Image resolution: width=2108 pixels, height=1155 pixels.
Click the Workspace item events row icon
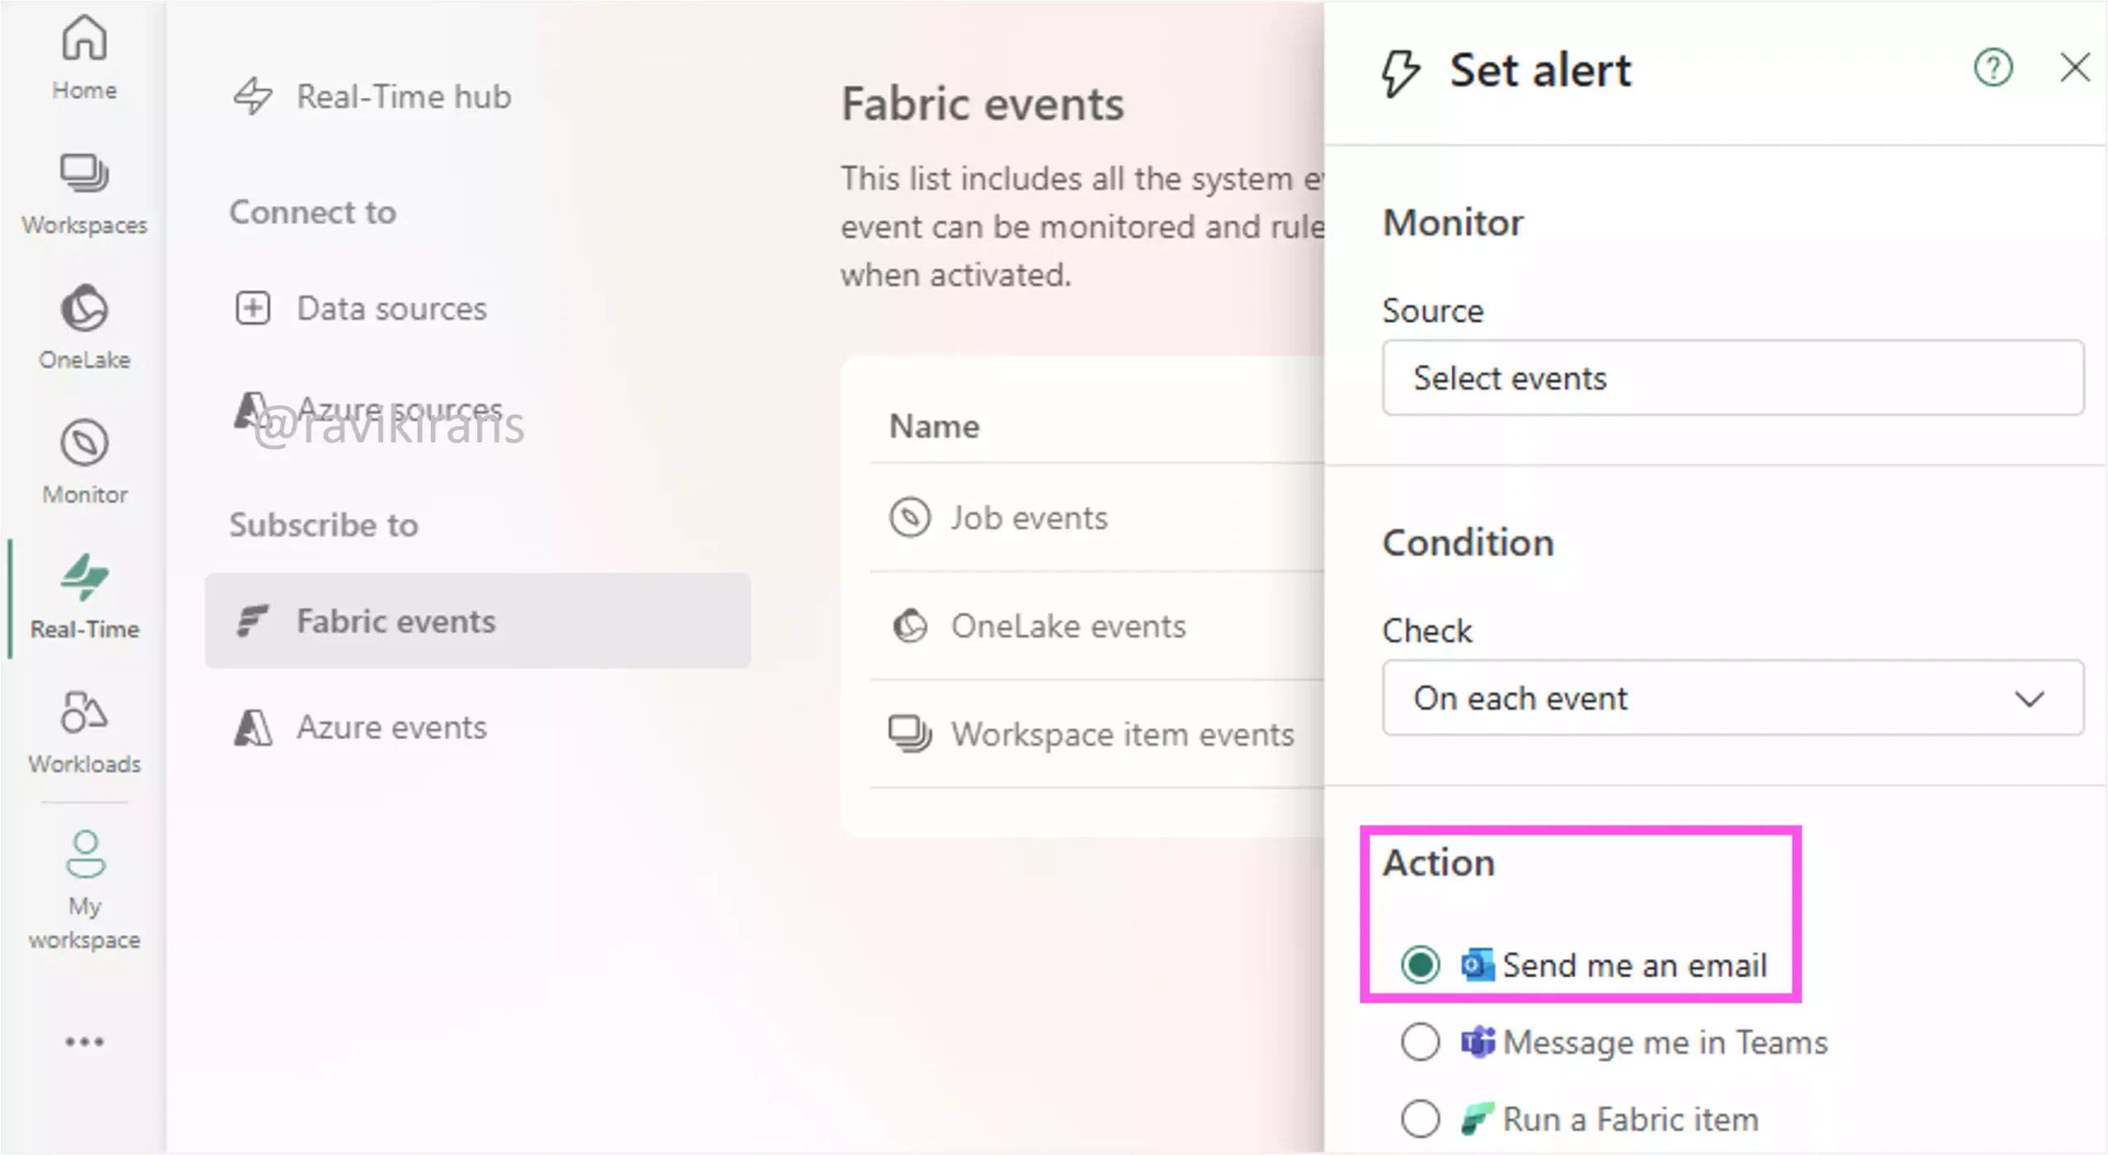pos(909,734)
